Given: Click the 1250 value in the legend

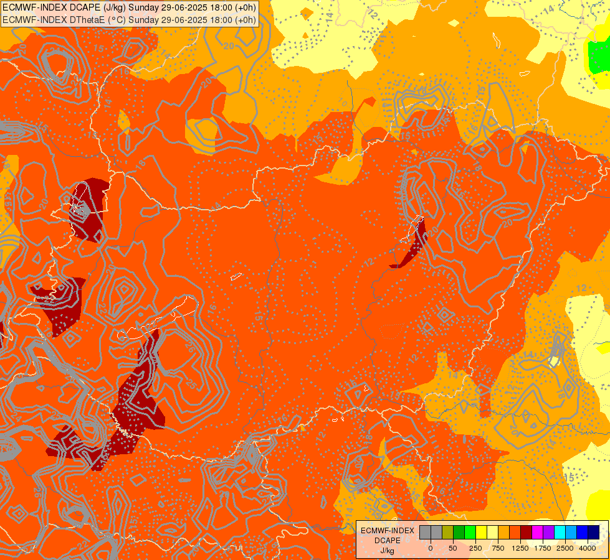Looking at the screenshot, I should pos(520,548).
